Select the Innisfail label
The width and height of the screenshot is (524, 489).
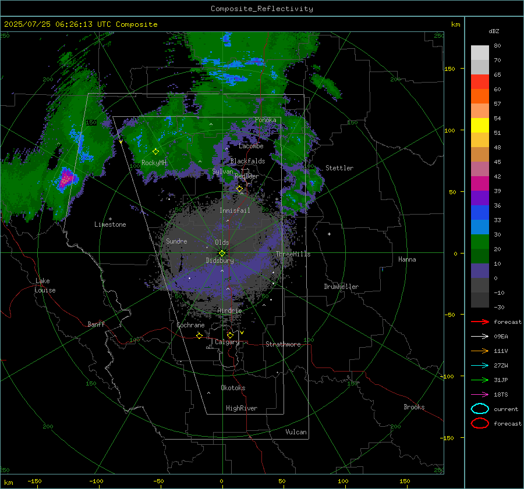click(x=235, y=210)
